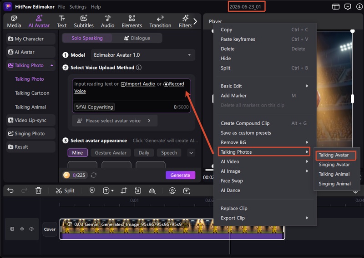Expand AI Video submenu
This screenshot has height=258, width=364.
pyautogui.click(x=264, y=161)
